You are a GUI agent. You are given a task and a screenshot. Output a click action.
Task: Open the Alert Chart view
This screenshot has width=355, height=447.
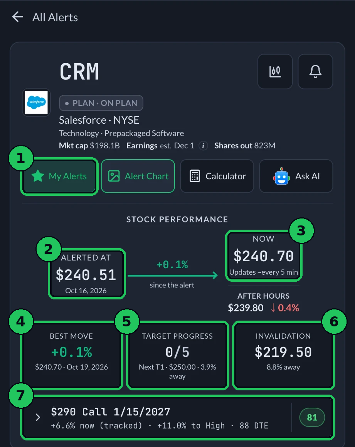click(138, 176)
